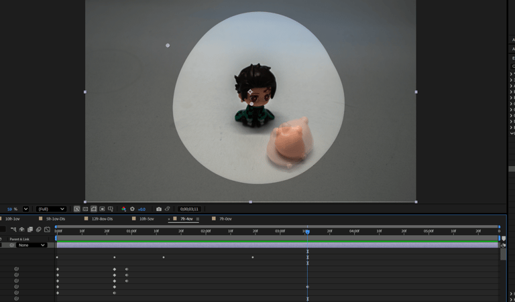This screenshot has width=515, height=302.
Task: Switch to the 5fr-1ov-Dis composition tab
Action: click(x=56, y=219)
